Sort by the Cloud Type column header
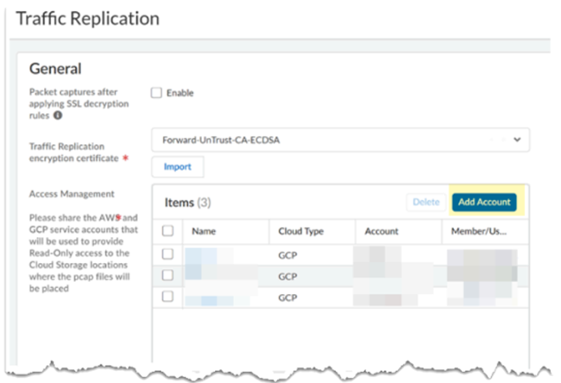 pyautogui.click(x=300, y=231)
